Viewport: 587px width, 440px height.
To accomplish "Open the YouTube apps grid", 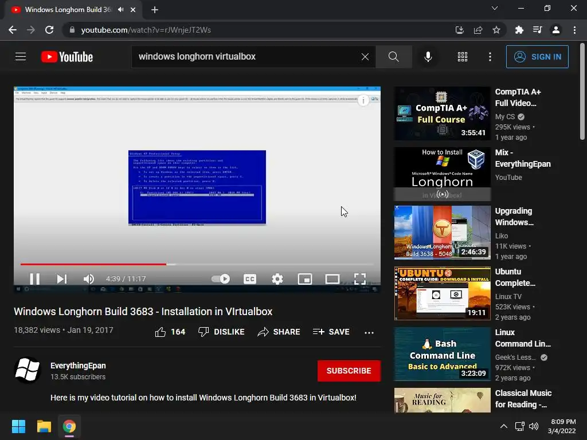I will [x=463, y=57].
